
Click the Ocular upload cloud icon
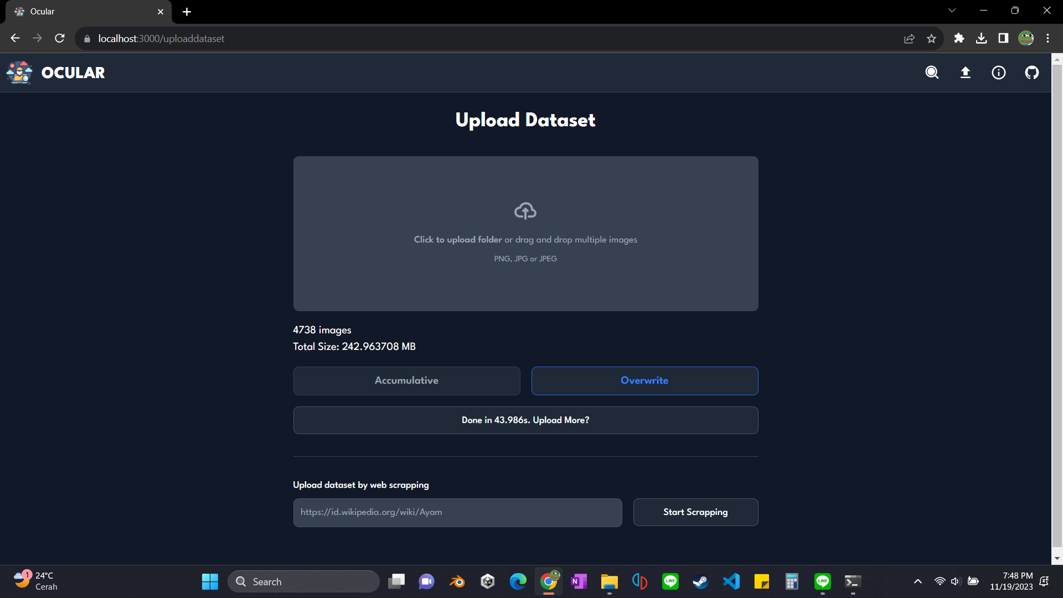[525, 210]
